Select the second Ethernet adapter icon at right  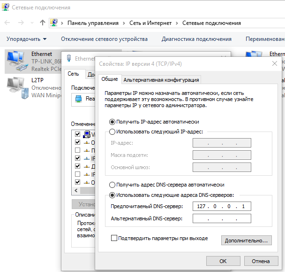point(254,54)
